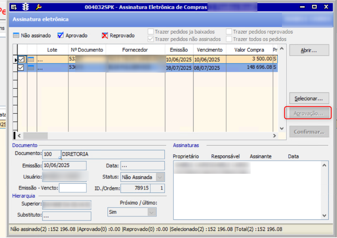
Task: Click the Emissão field with 10/06/2025
Action: tap(65, 165)
